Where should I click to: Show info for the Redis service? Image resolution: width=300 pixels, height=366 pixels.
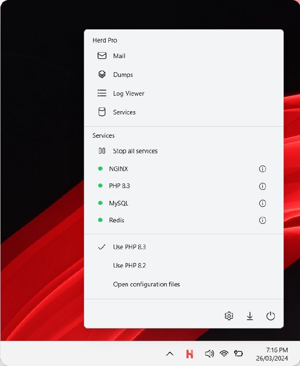(262, 221)
